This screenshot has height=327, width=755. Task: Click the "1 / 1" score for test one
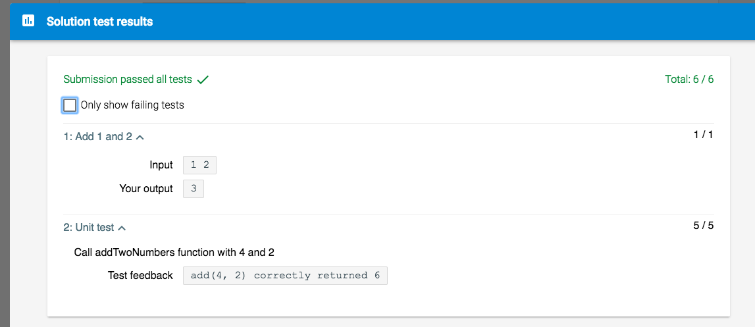(x=703, y=135)
